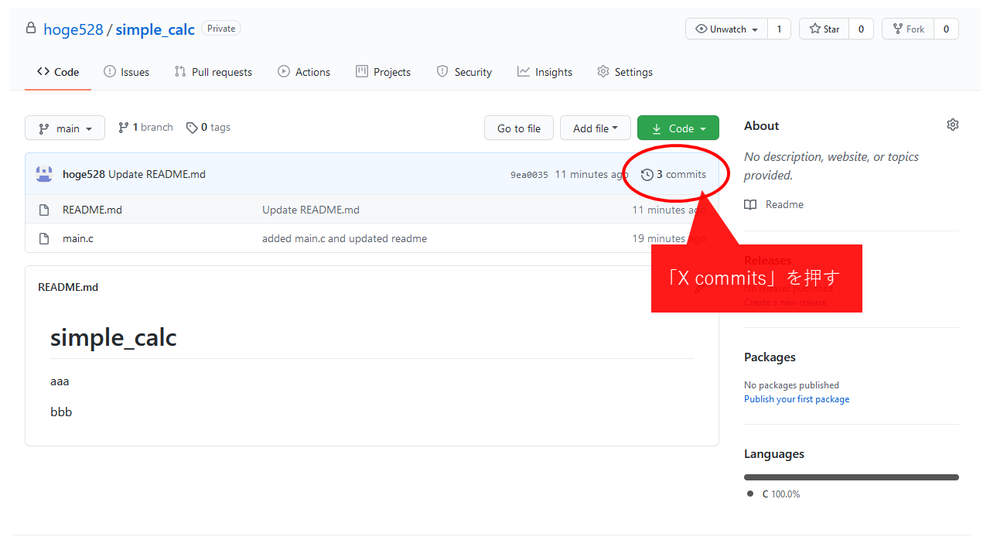Image resolution: width=990 pixels, height=557 pixels.
Task: Go to the Actions tab
Action: pos(304,72)
